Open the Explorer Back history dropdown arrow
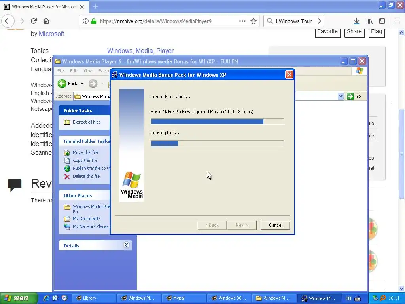Screen dimensions: 405x304 82,84
